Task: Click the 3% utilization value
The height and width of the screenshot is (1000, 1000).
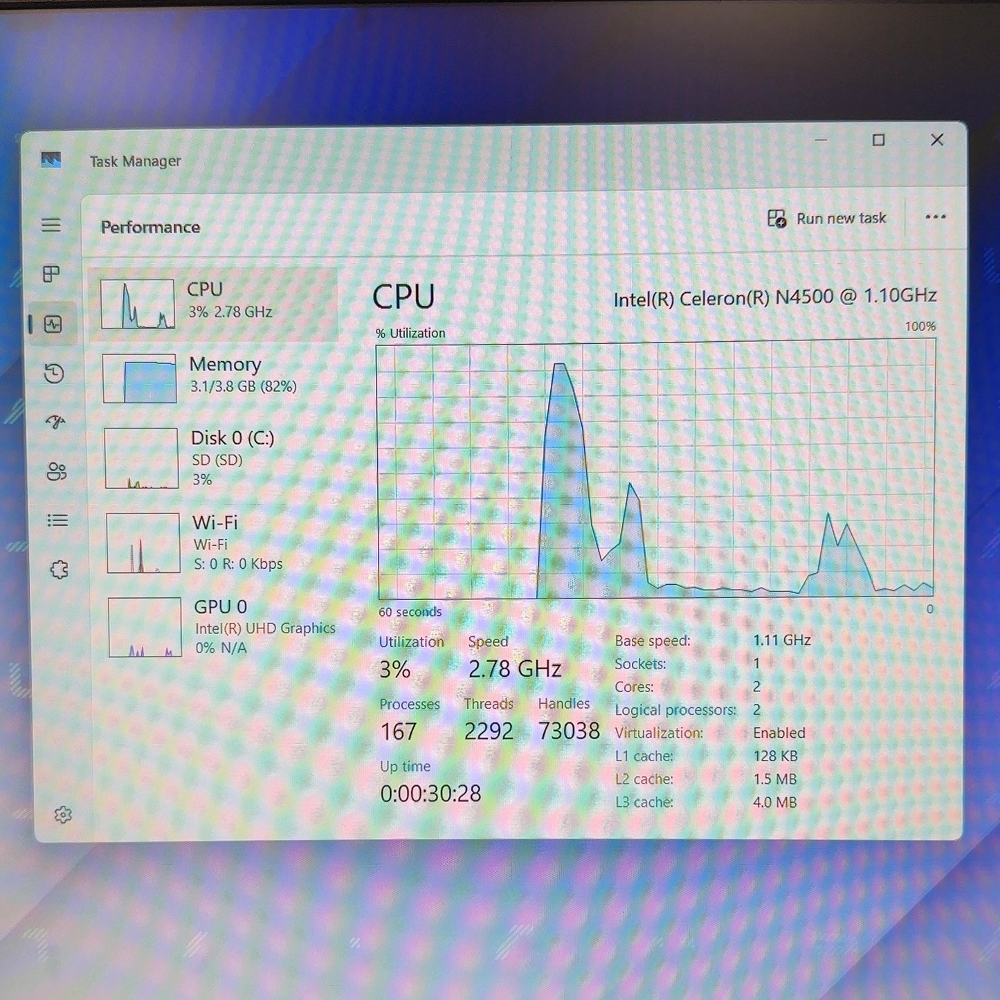Action: coord(395,669)
